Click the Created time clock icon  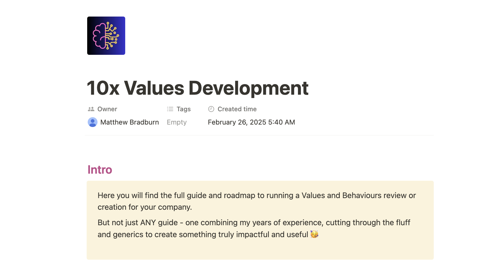211,109
